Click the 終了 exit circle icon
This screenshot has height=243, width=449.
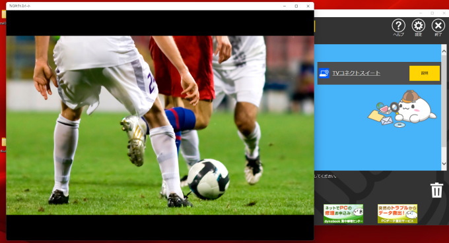pyautogui.click(x=438, y=26)
